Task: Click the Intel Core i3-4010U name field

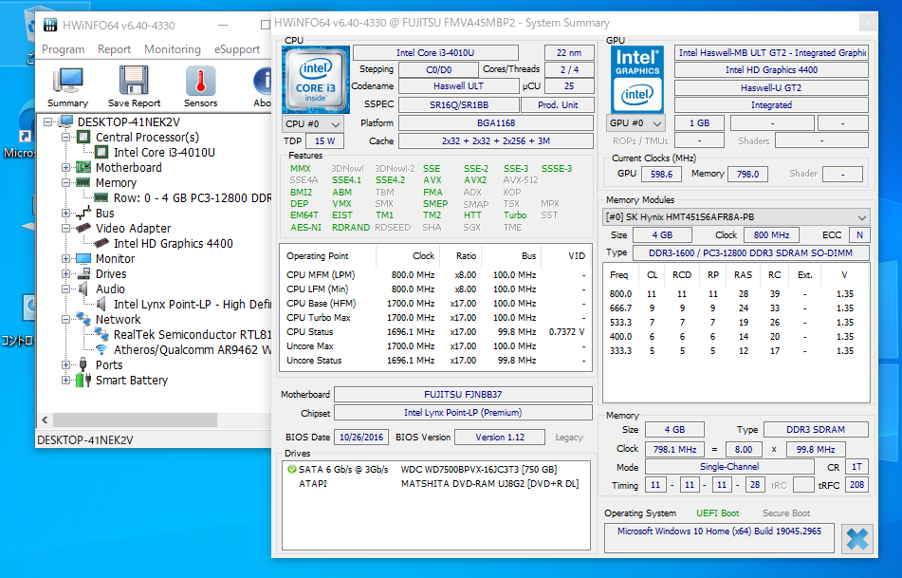Action: pos(435,53)
